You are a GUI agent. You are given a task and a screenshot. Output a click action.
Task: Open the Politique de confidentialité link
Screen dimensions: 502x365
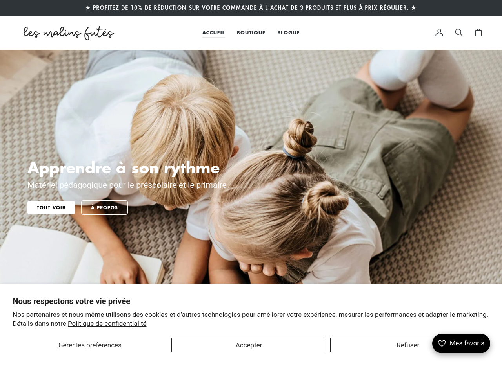[107, 324]
